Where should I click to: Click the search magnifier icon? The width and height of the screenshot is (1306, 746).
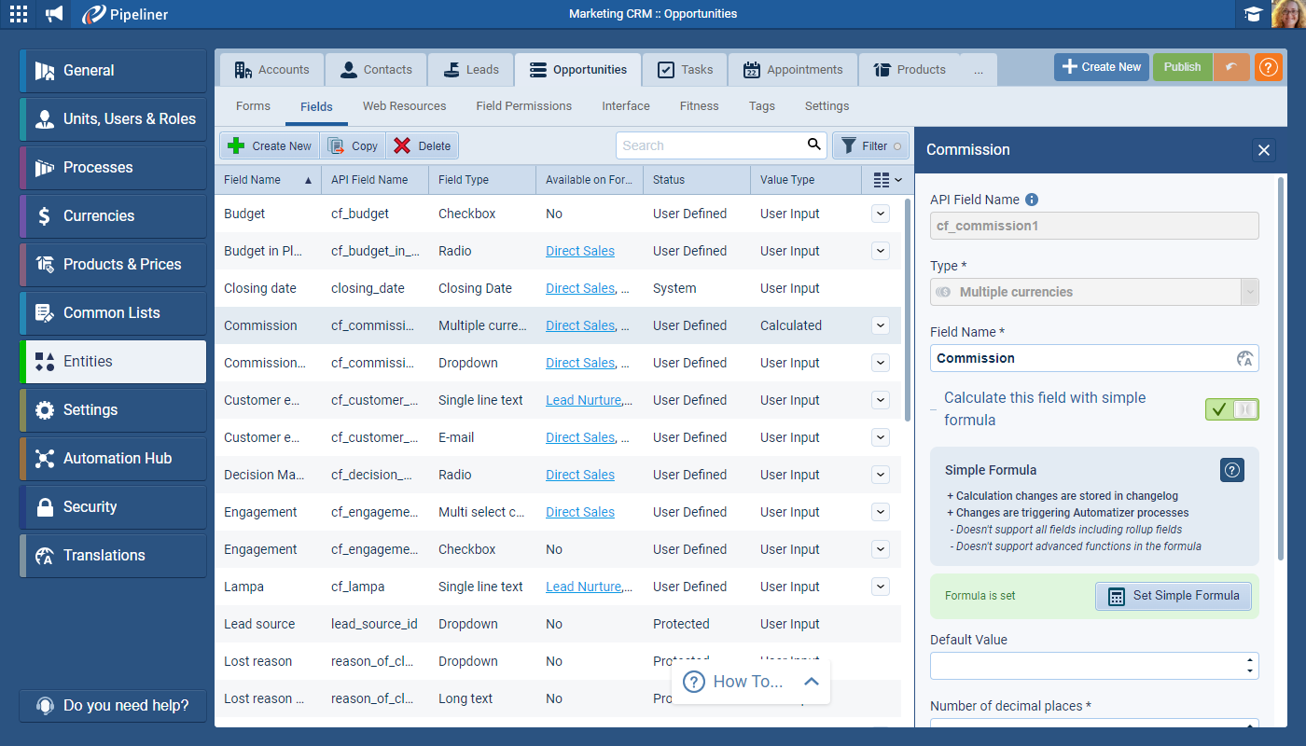814,145
